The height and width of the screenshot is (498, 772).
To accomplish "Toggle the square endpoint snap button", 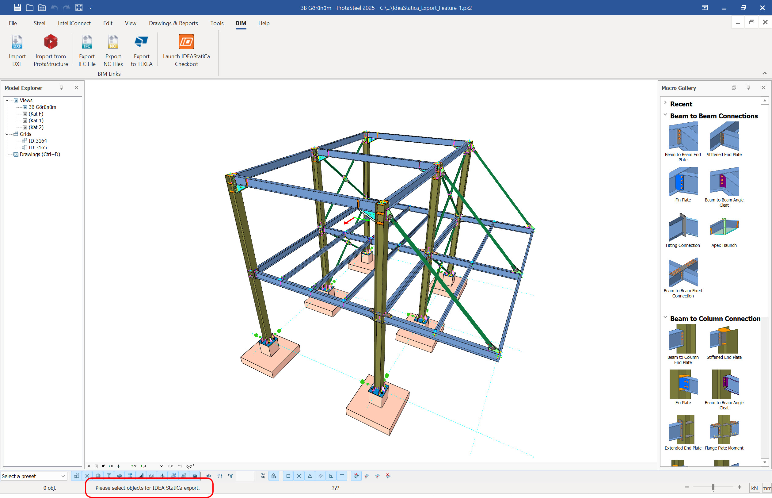I will (x=288, y=476).
